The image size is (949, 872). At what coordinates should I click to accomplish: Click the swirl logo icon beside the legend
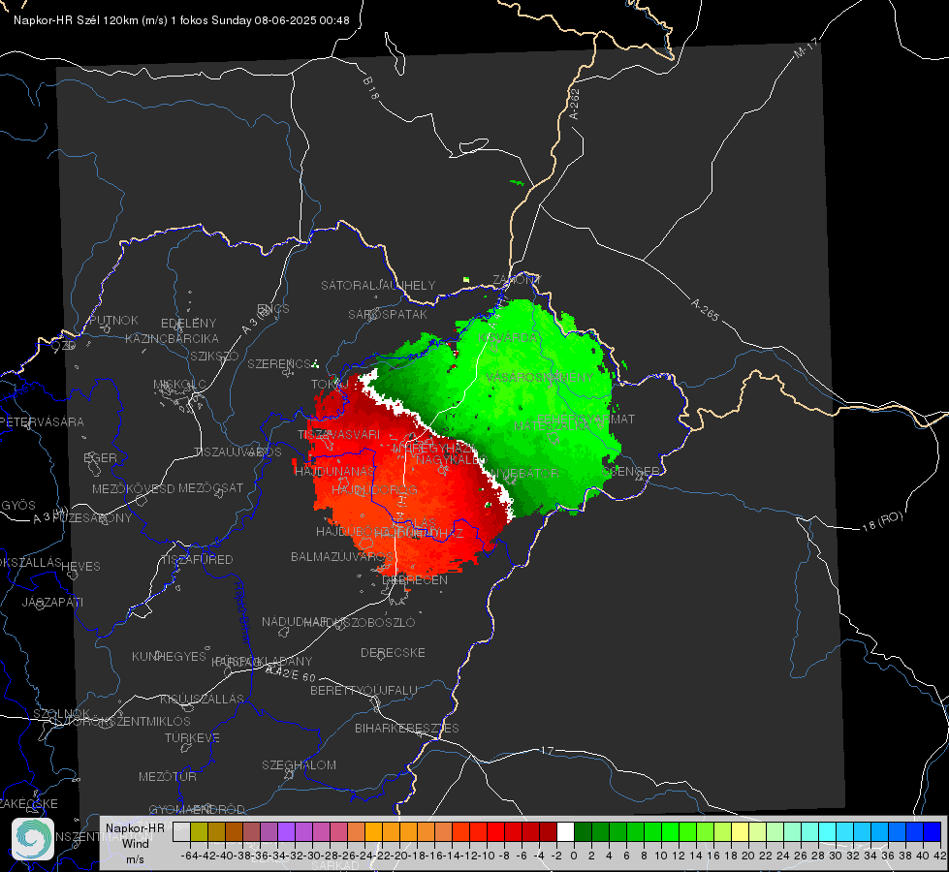pos(33,839)
